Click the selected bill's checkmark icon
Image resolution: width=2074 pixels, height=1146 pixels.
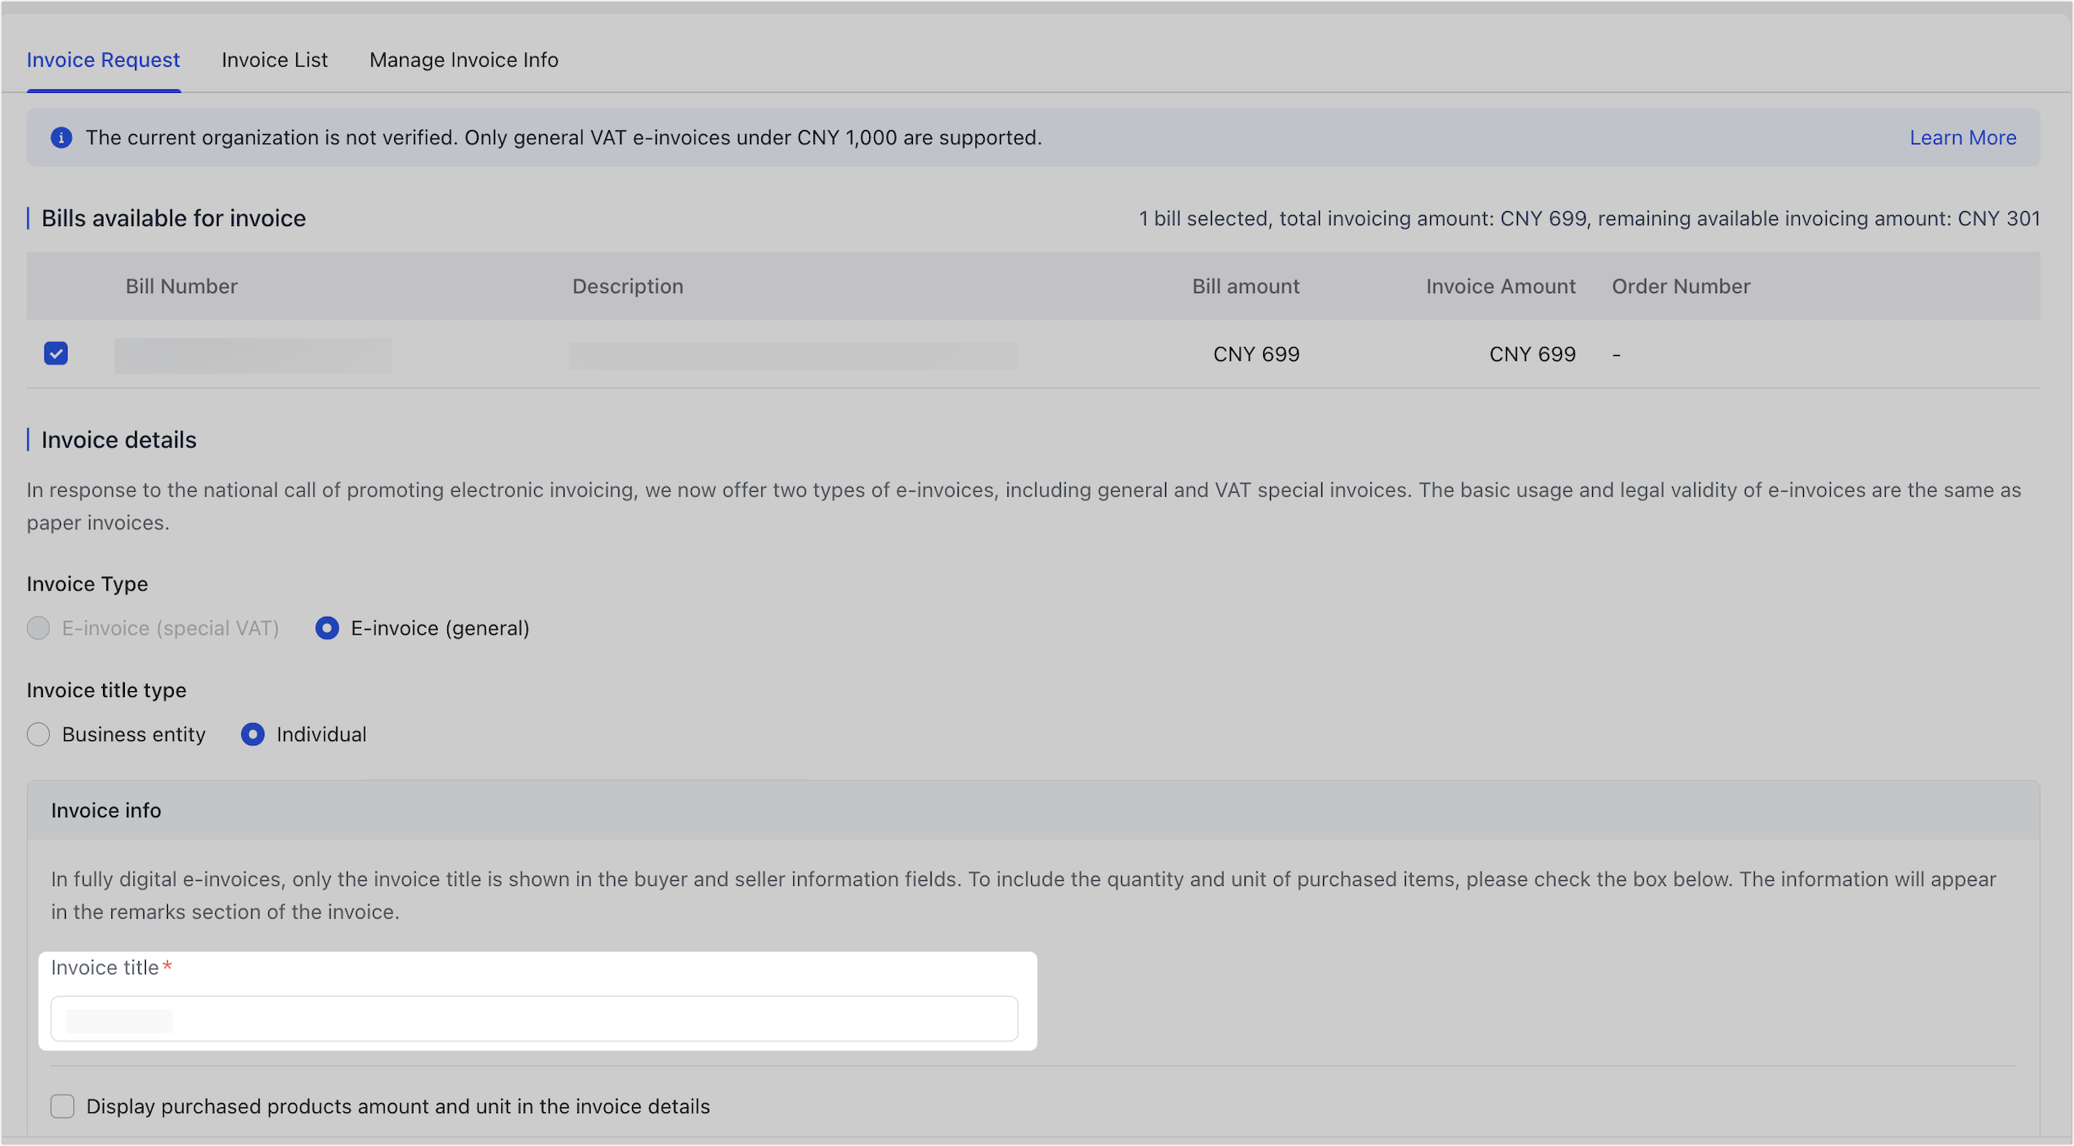56,354
